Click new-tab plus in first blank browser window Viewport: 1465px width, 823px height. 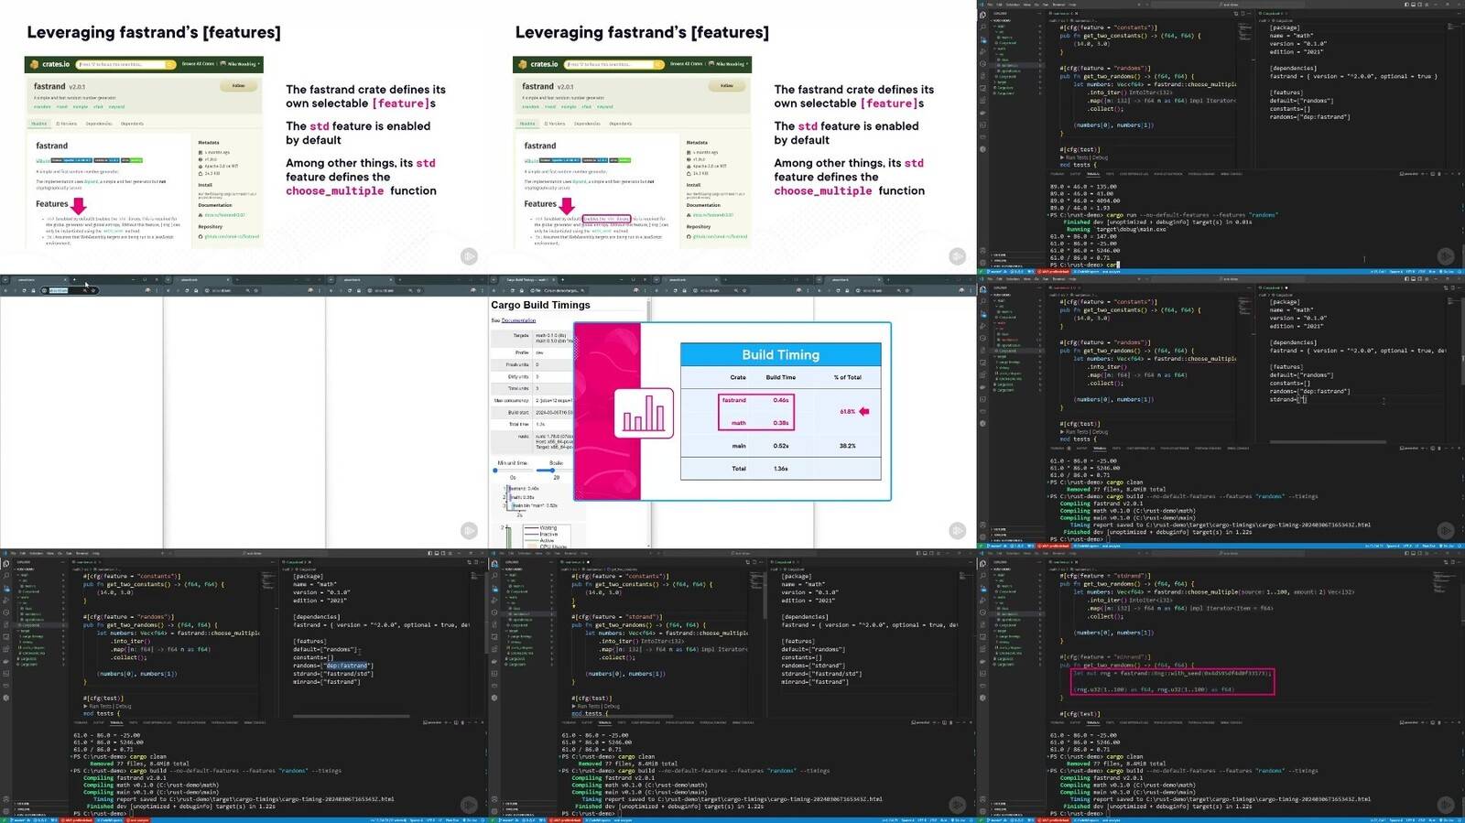click(x=74, y=279)
